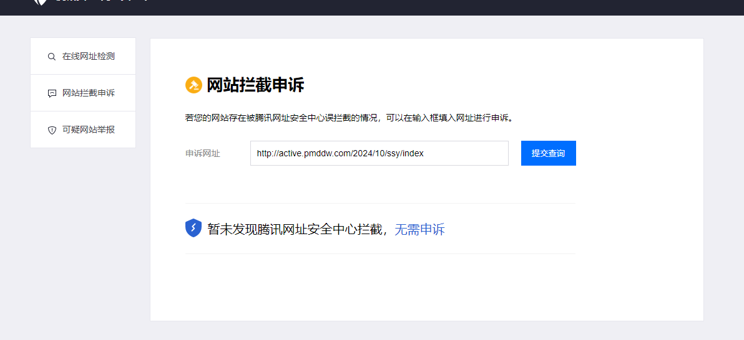Viewport: 744px width, 340px height.
Task: Select 网站拦截申诉 sidebar item
Action: pyautogui.click(x=83, y=93)
